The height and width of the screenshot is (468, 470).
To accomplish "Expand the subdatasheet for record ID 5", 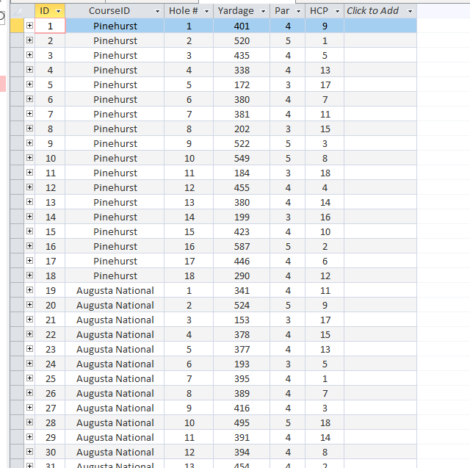I will tap(29, 84).
